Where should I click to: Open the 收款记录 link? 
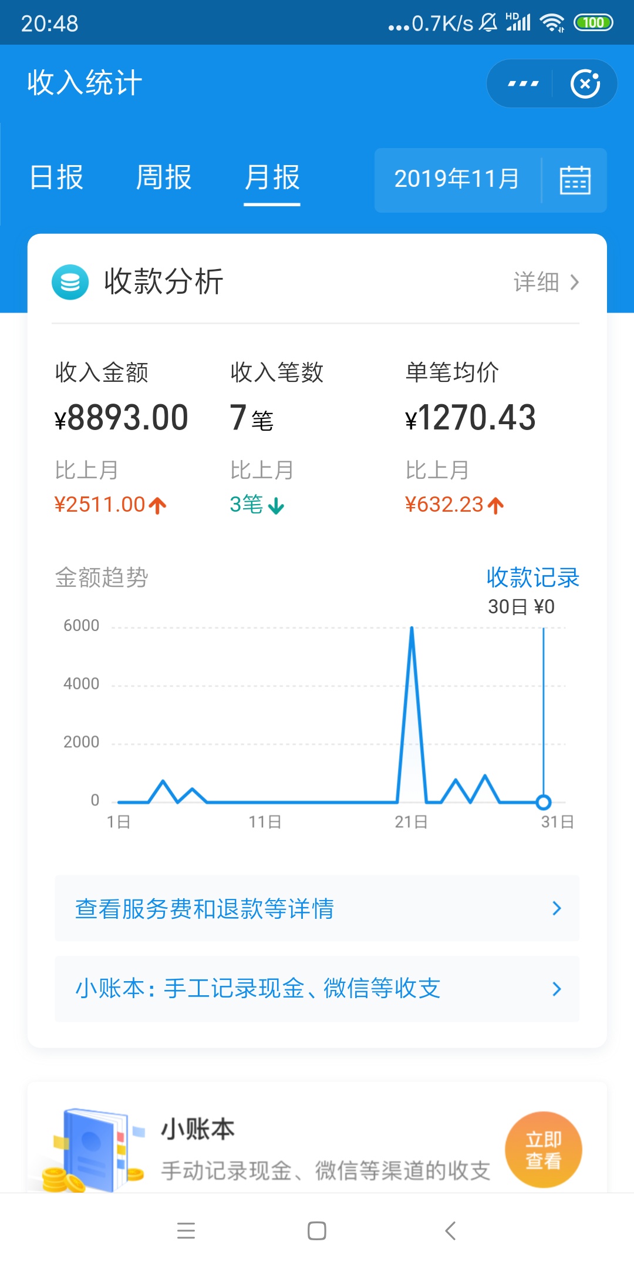(x=533, y=578)
